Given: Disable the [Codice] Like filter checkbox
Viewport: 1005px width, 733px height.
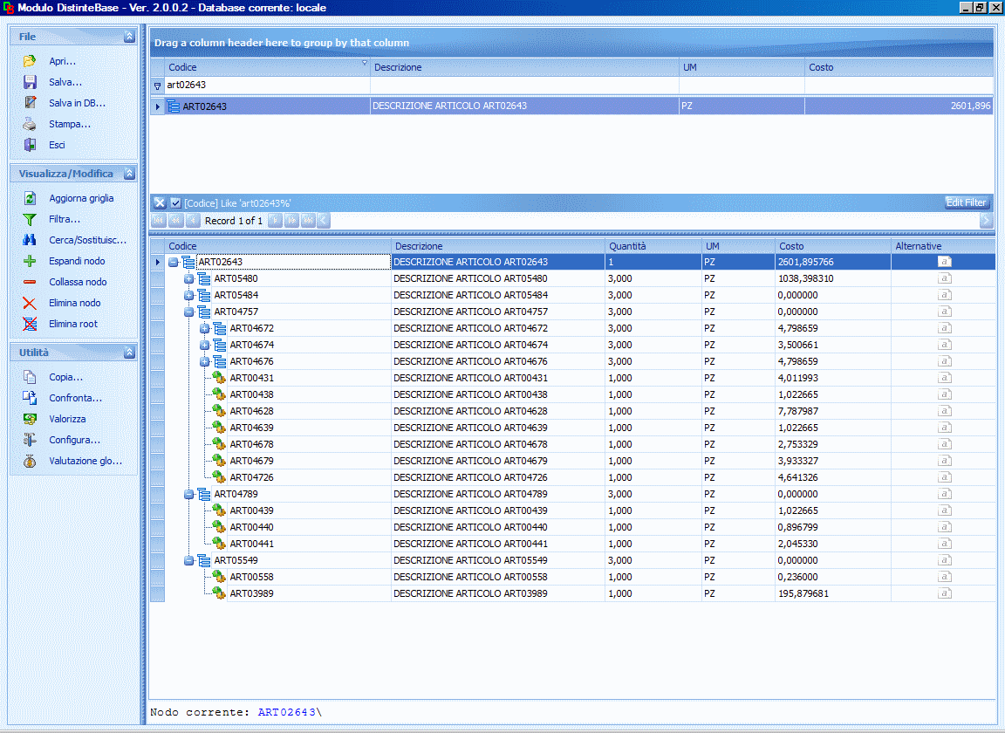Looking at the screenshot, I should [175, 203].
